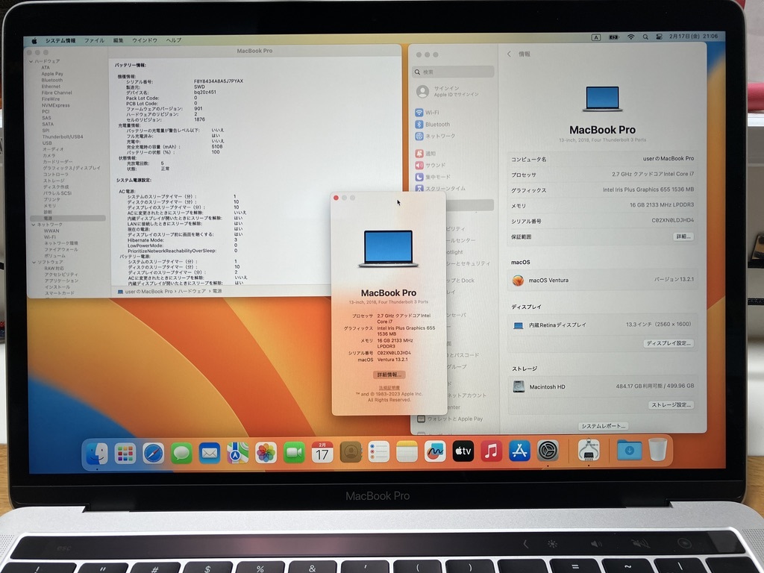
Task: Open ディスプレイ設定... button
Action: [668, 343]
